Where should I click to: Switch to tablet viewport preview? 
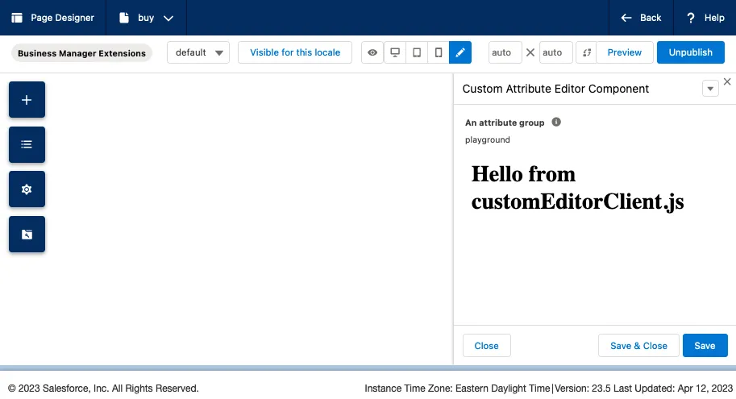click(416, 52)
